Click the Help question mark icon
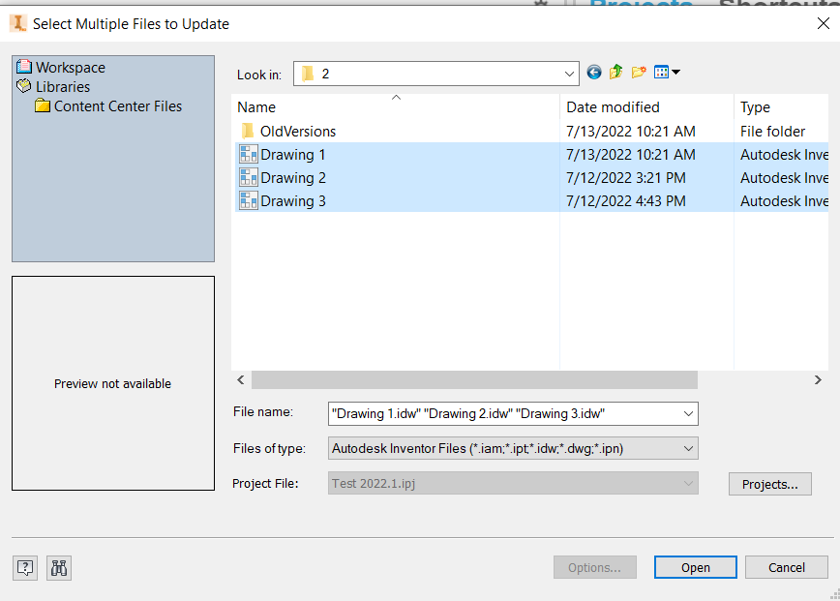 24,568
